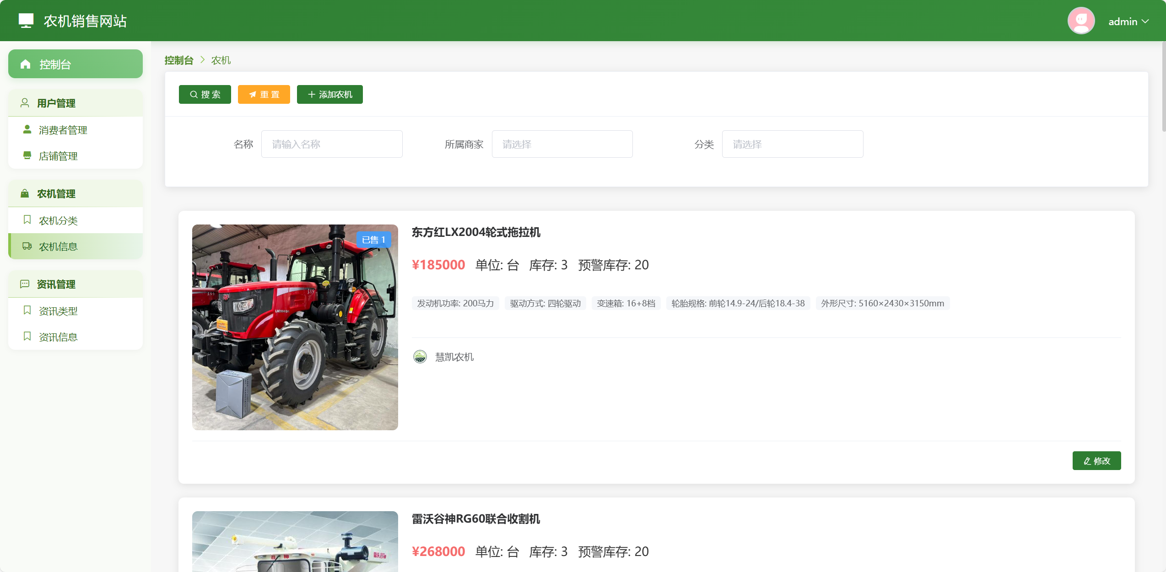The height and width of the screenshot is (572, 1166).
Task: Open the 雷沃谷神RG60 harvester thumbnail
Action: [295, 541]
